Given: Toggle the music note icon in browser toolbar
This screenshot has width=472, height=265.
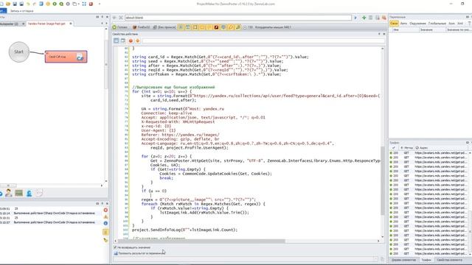Looking at the screenshot, I should [237, 27].
